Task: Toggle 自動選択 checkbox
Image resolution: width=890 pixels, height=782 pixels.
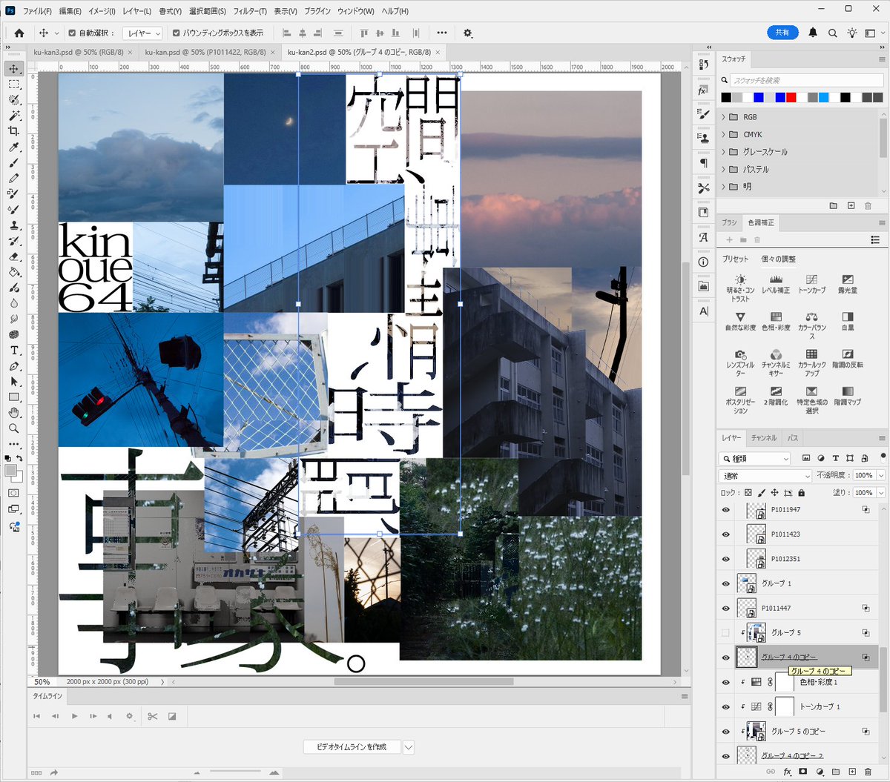Action: click(x=72, y=33)
